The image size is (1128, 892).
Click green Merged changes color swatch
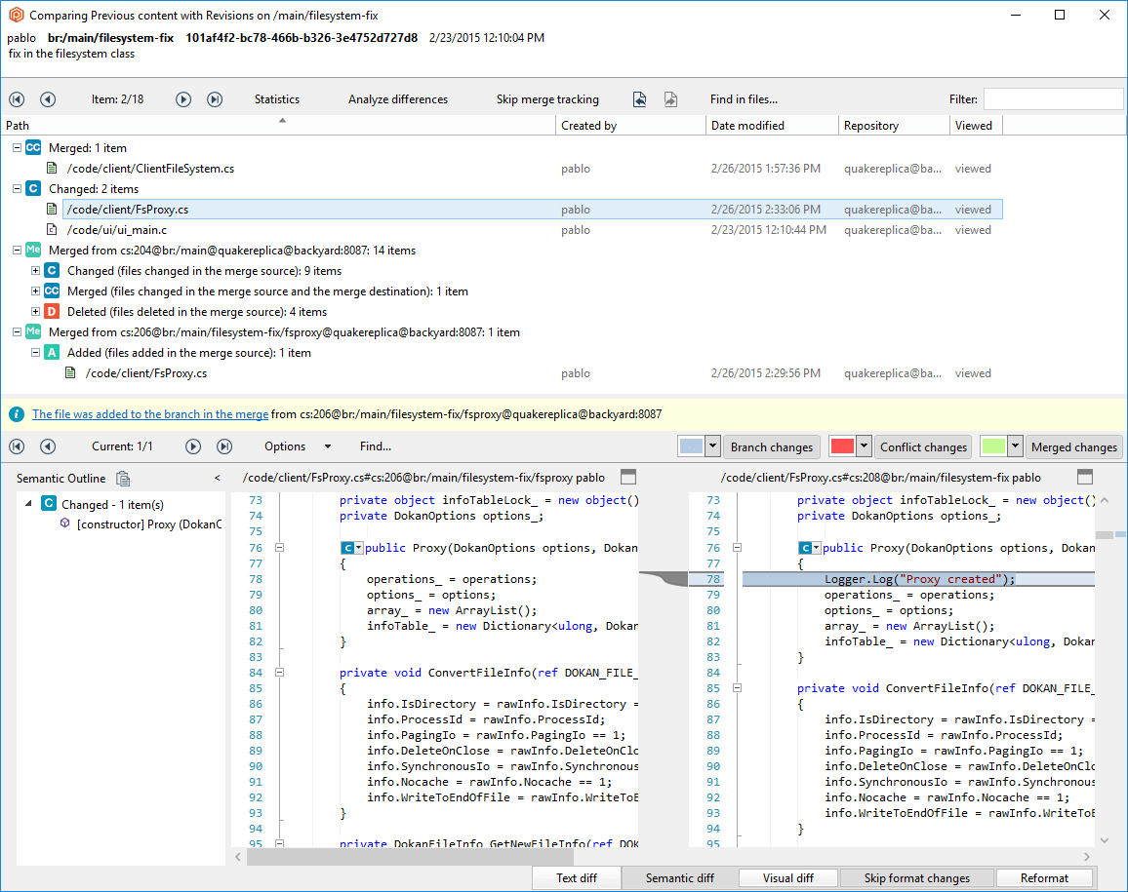click(x=993, y=446)
